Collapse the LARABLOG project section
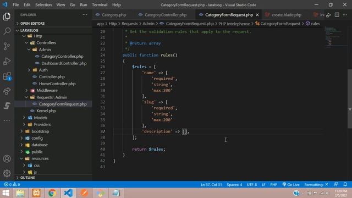352x198 pixels. (x=29, y=30)
